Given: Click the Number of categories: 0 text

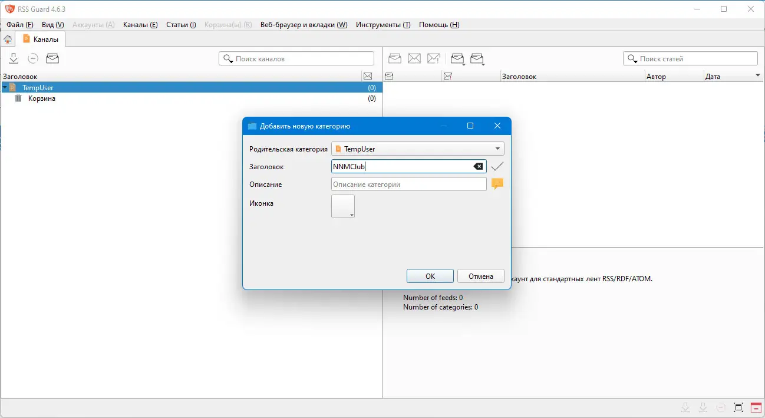Looking at the screenshot, I should click(x=440, y=307).
